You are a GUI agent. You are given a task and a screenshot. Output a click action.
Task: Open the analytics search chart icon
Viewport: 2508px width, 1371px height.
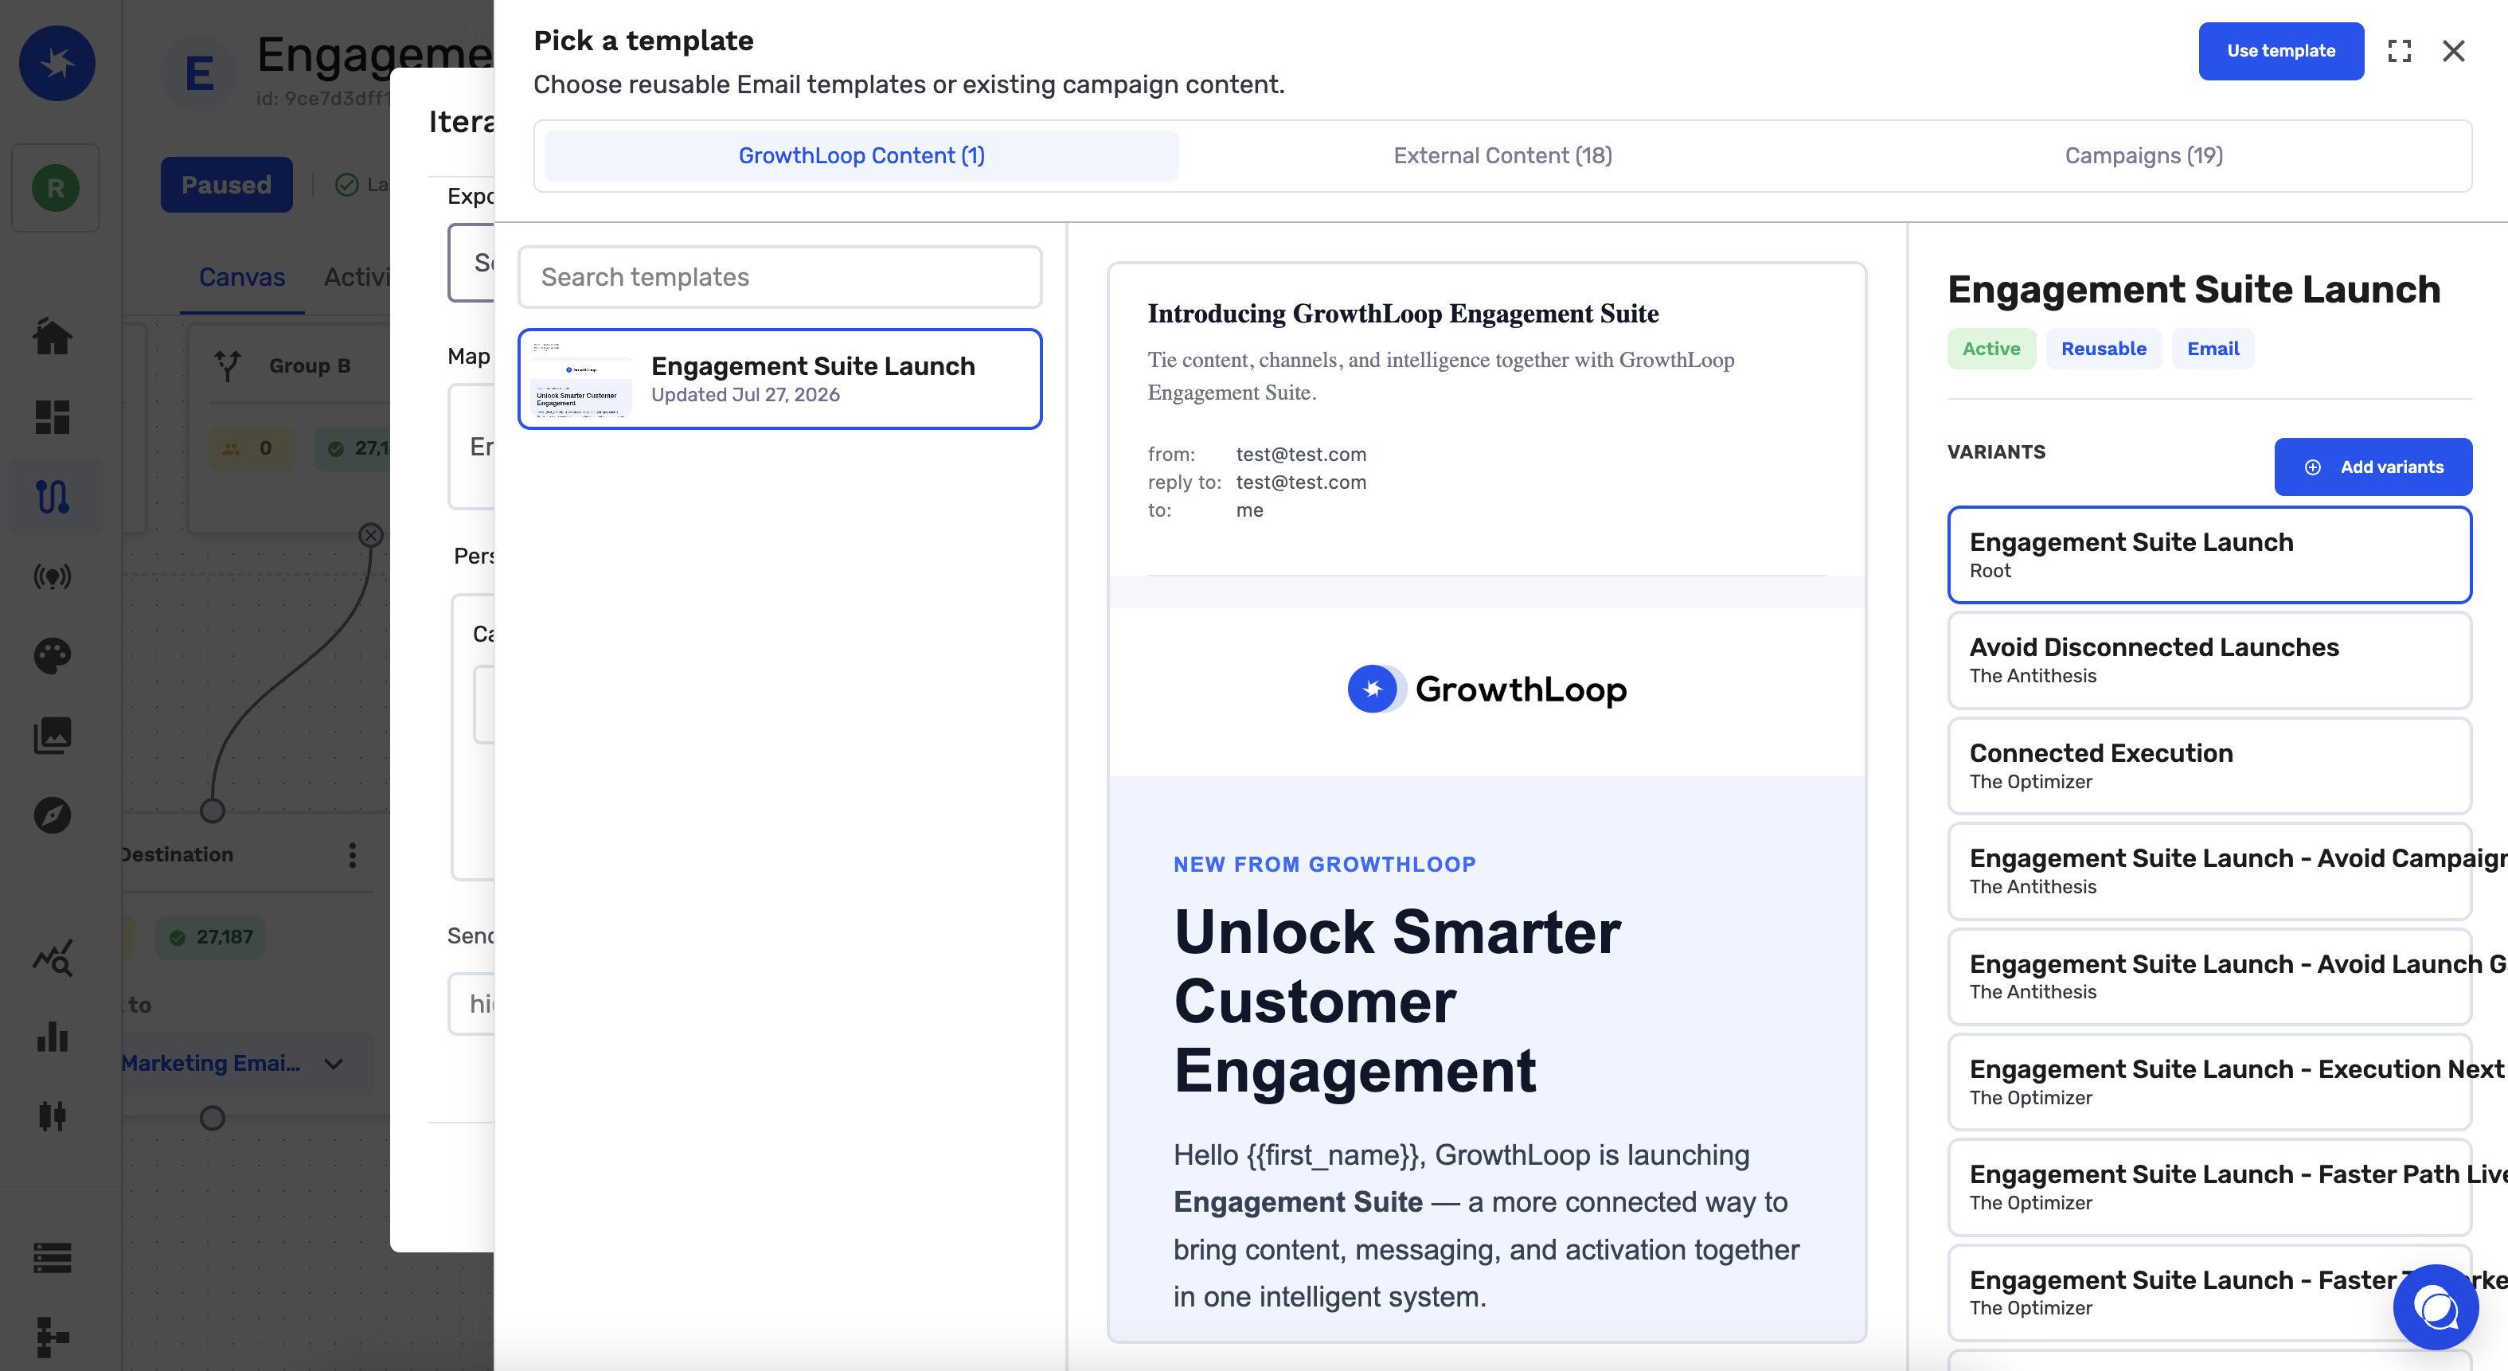pyautogui.click(x=53, y=958)
